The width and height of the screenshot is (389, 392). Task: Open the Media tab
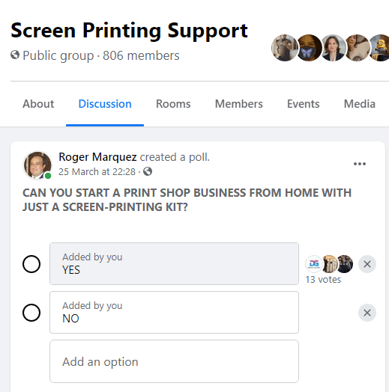[360, 104]
